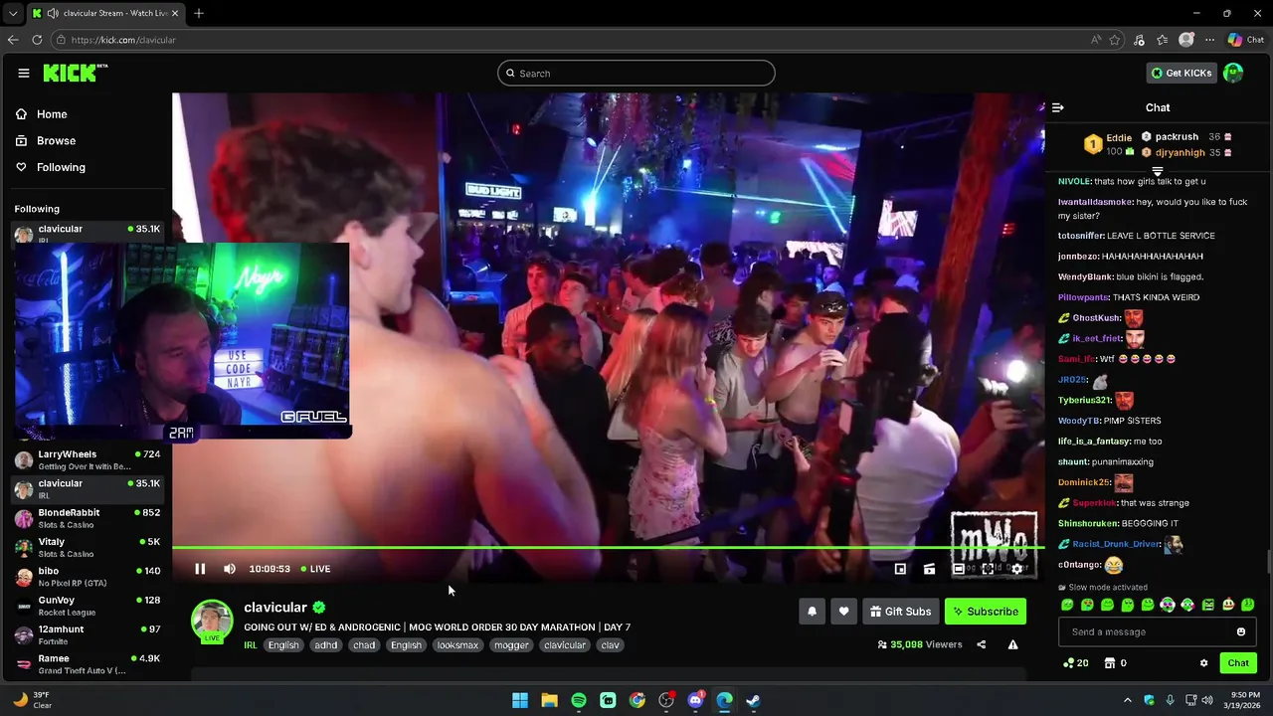Follow clavicular with the heart button
Image resolution: width=1273 pixels, height=716 pixels.
click(x=843, y=612)
